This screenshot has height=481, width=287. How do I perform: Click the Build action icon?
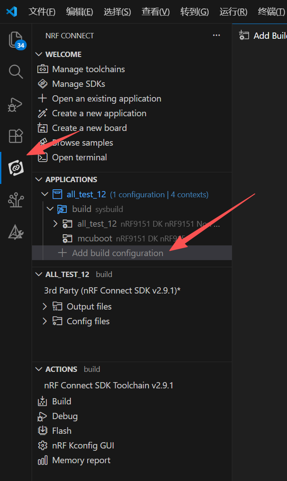click(x=42, y=401)
